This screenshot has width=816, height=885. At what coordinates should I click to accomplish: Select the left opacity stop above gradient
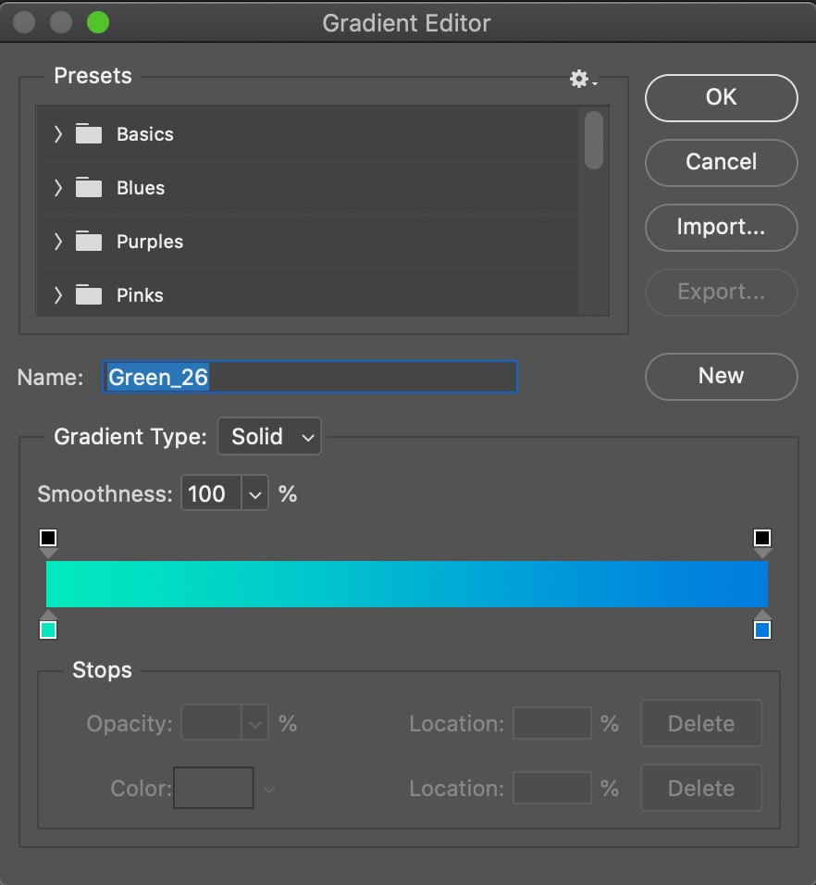48,539
